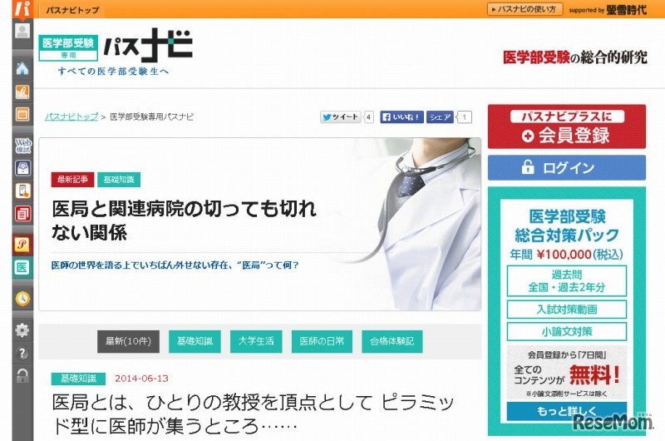
Task: Click the orange パ logo icon in sidebar
Action: (22, 8)
